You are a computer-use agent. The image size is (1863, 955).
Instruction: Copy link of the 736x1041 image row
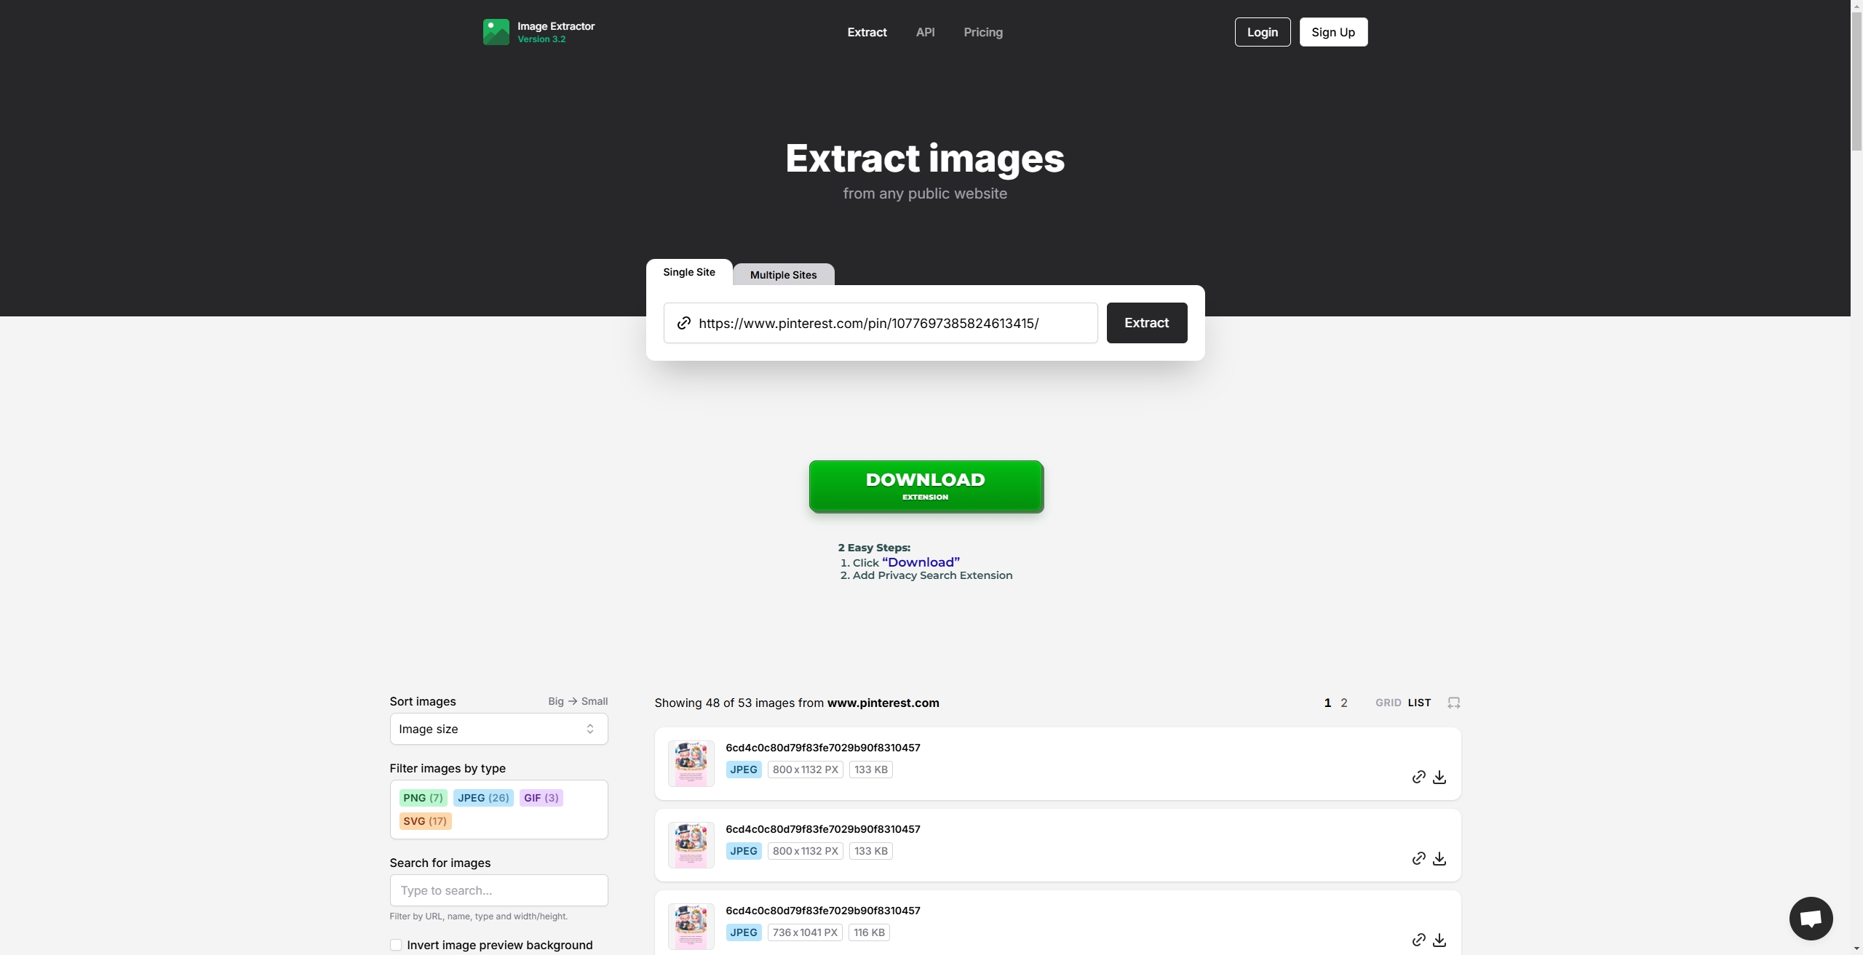1418,940
